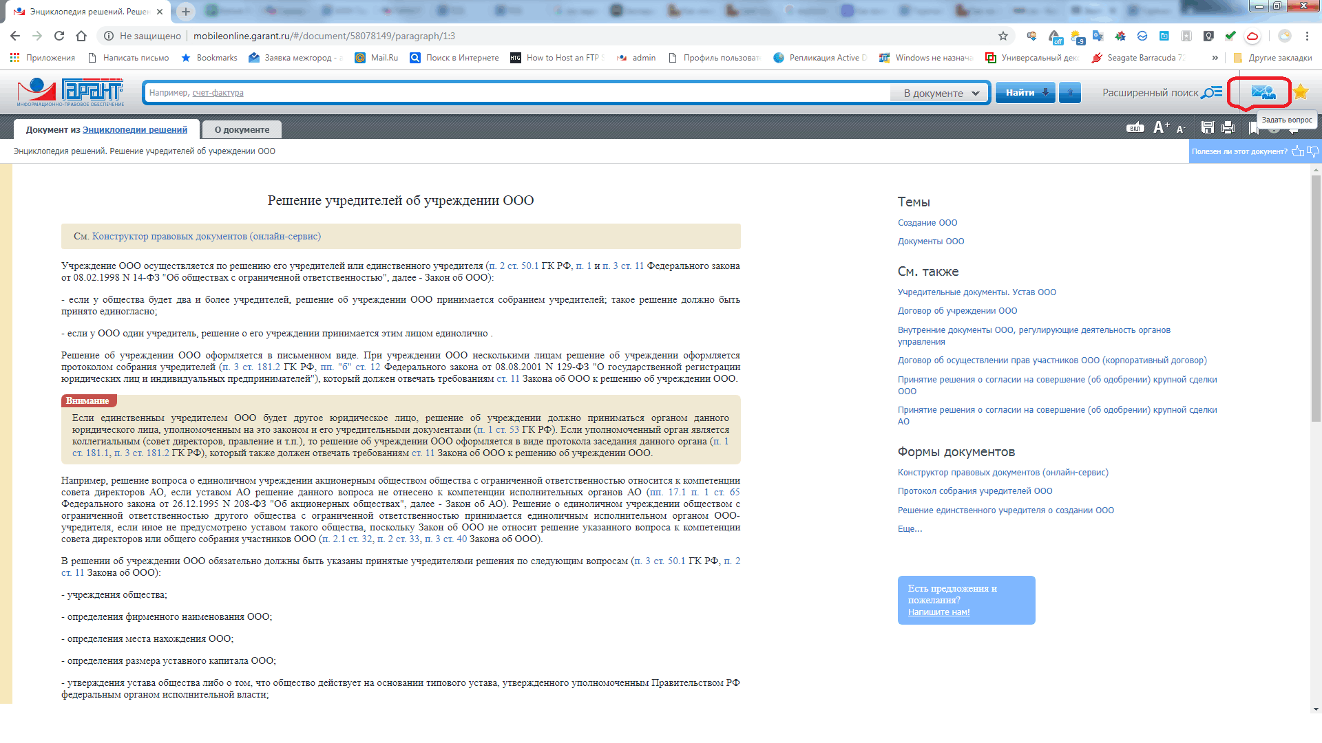1322x743 pixels.
Task: Open 'Документы ООО' topic link
Action: click(930, 241)
